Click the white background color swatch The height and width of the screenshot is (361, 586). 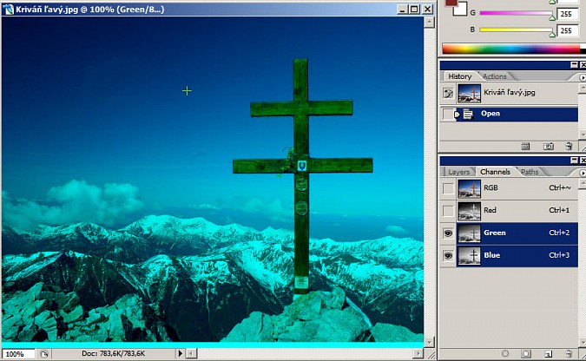[x=462, y=10]
